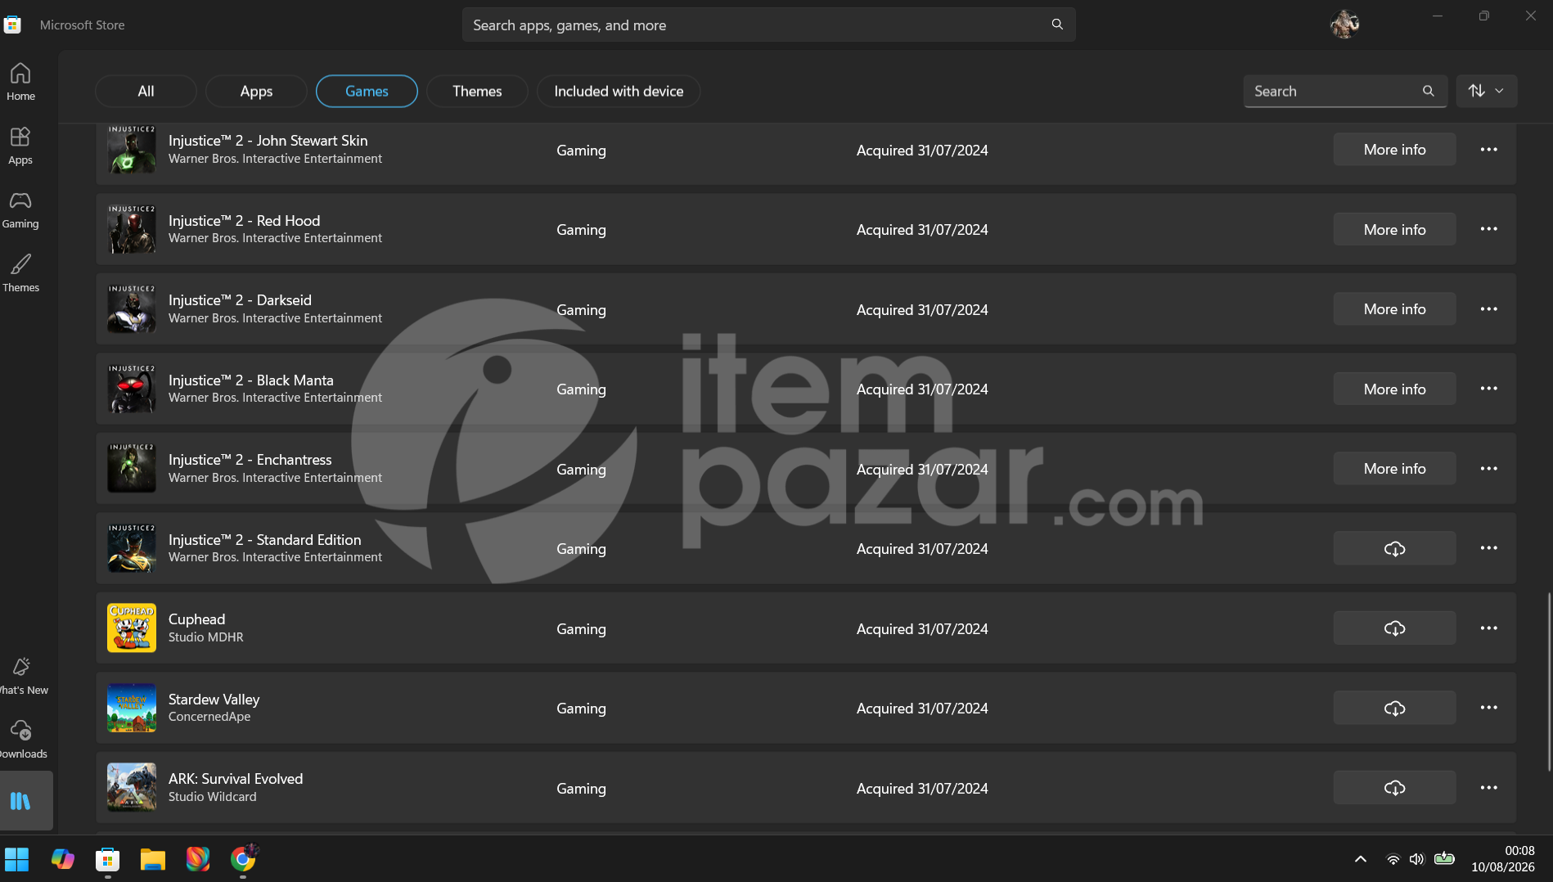
Task: Click the library vertical scrollbar
Action: click(x=1549, y=682)
